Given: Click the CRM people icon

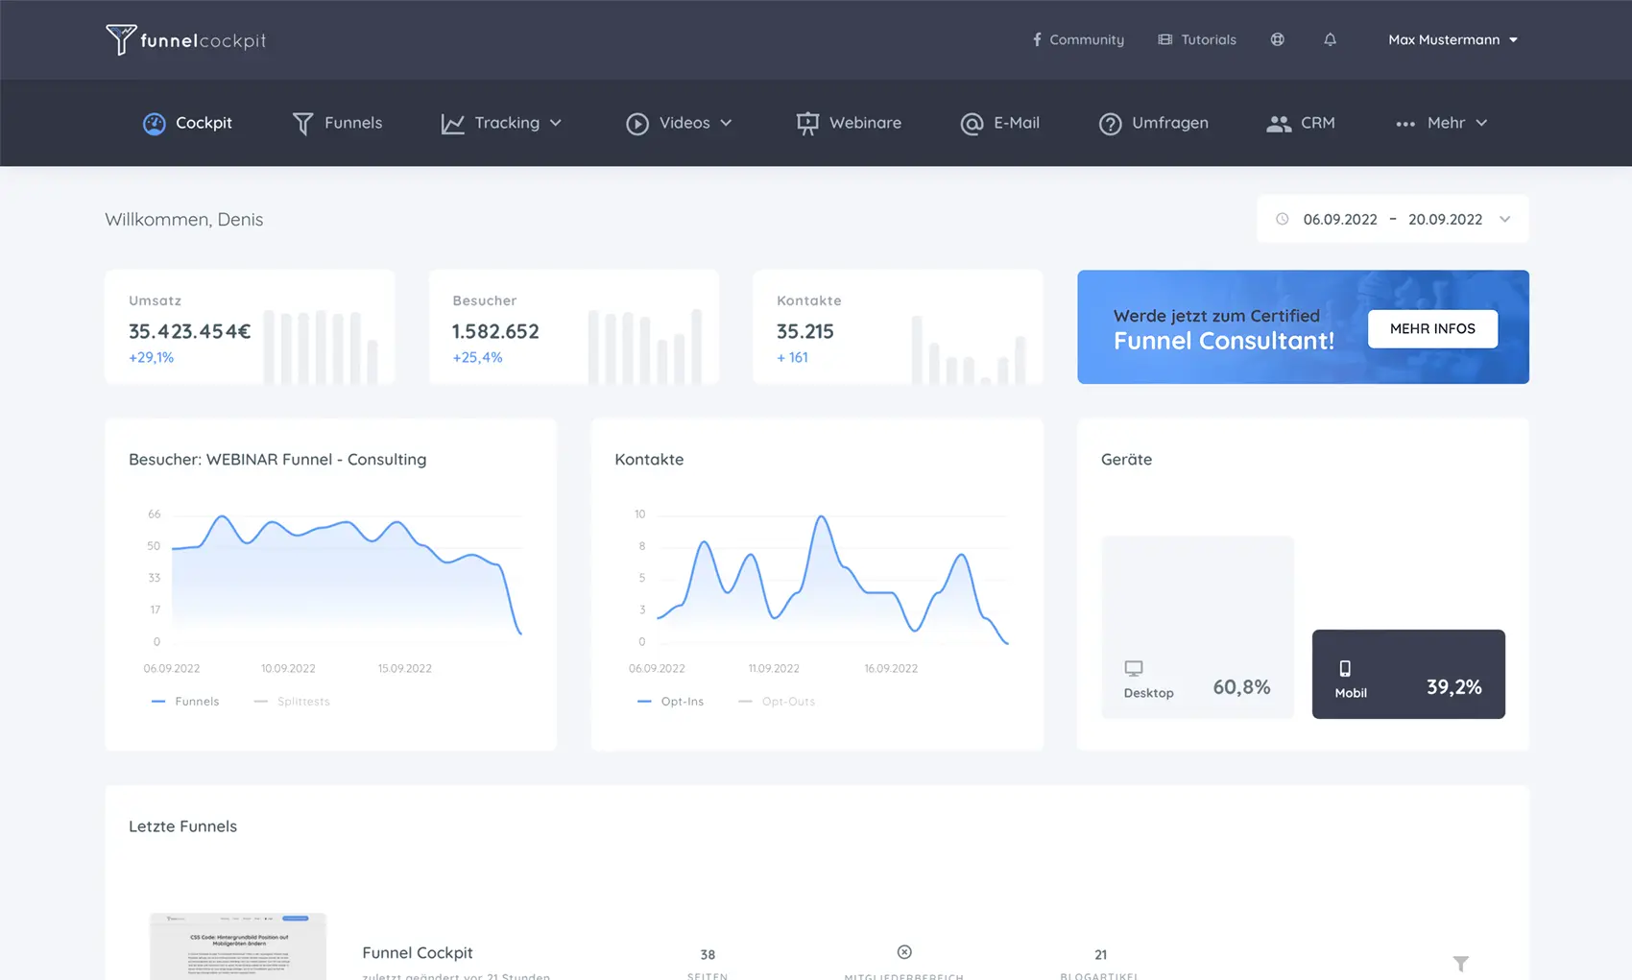Looking at the screenshot, I should (1278, 123).
